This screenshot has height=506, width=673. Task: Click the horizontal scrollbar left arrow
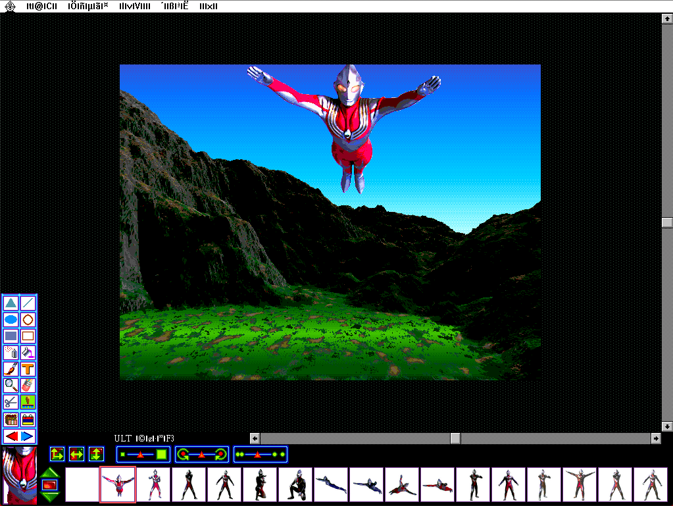(x=255, y=438)
